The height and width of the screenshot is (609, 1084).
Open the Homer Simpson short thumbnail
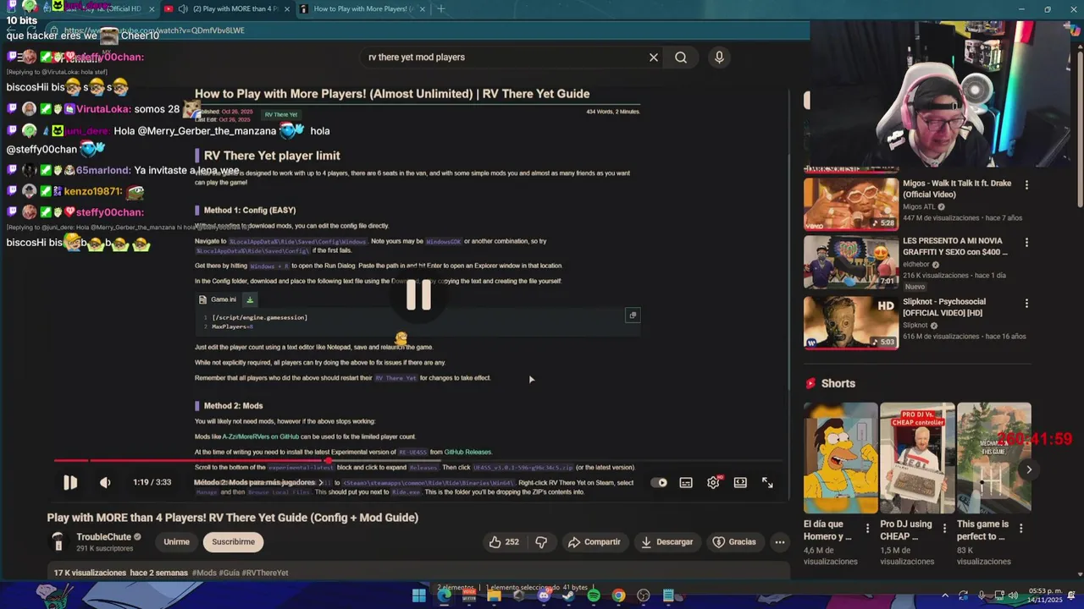pos(840,458)
